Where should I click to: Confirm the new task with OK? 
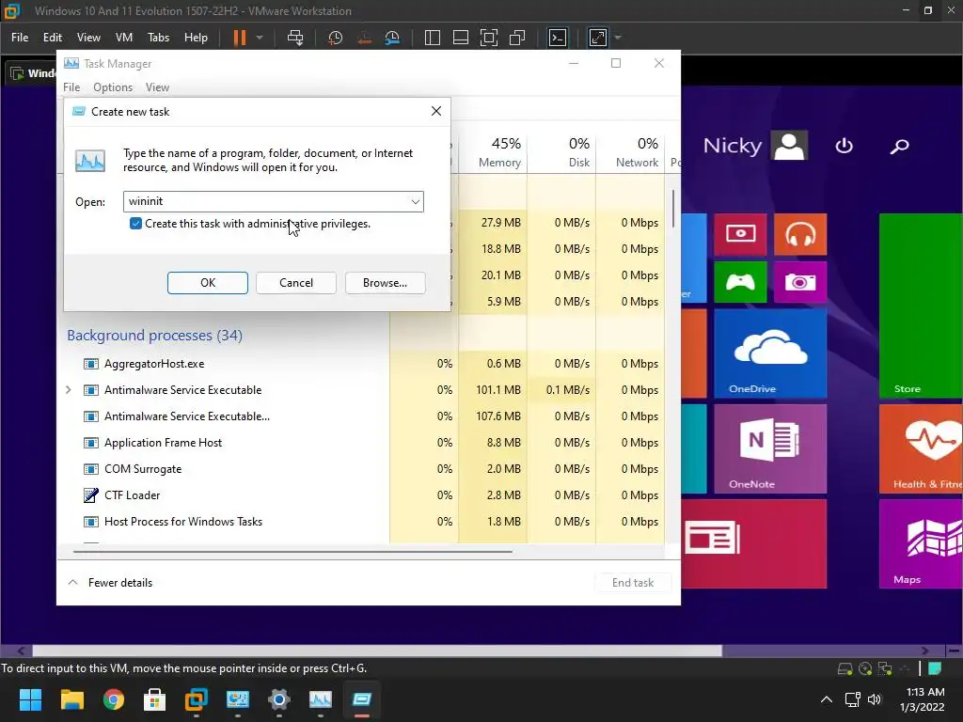tap(208, 283)
